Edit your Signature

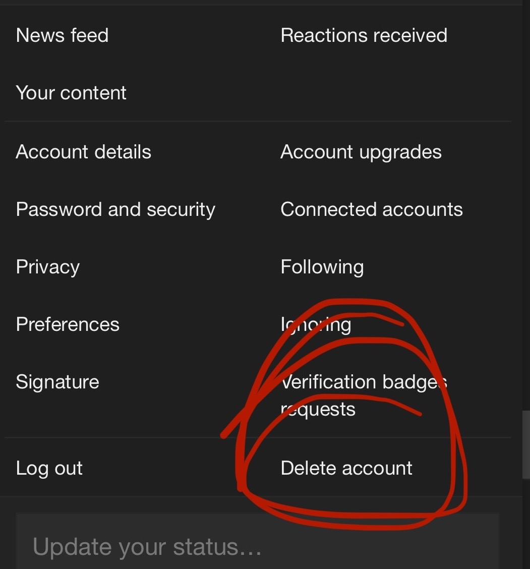coord(57,382)
